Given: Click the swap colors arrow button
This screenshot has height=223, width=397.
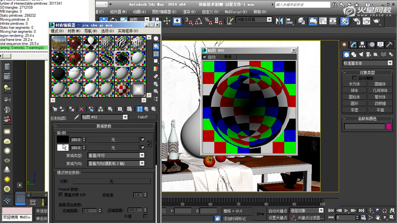Looking at the screenshot, I should (149, 143).
